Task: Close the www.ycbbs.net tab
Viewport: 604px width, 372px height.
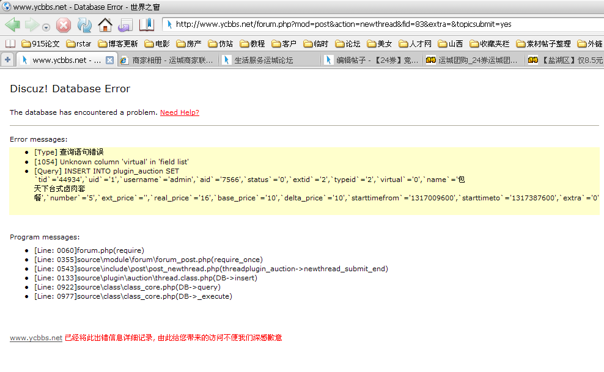Action: point(110,60)
